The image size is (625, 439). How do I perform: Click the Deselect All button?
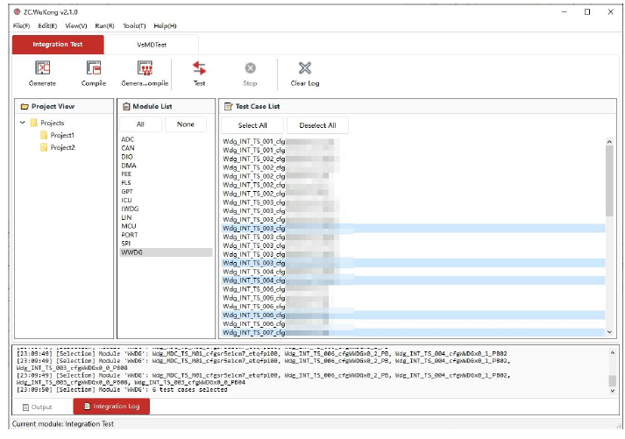317,125
